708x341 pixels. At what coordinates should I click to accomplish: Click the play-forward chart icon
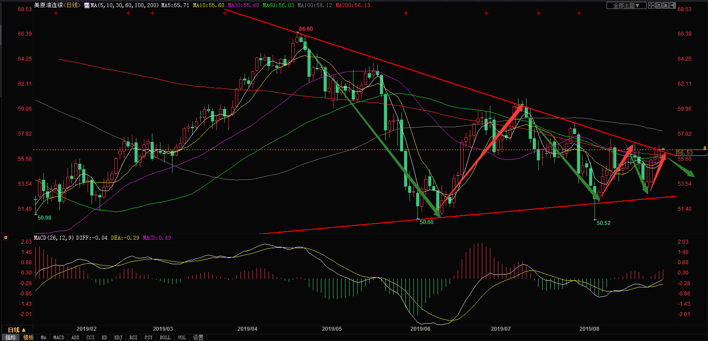pyautogui.click(x=666, y=5)
